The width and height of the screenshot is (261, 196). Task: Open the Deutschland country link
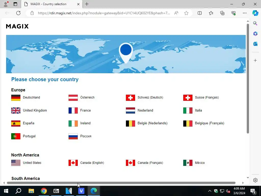point(31,97)
